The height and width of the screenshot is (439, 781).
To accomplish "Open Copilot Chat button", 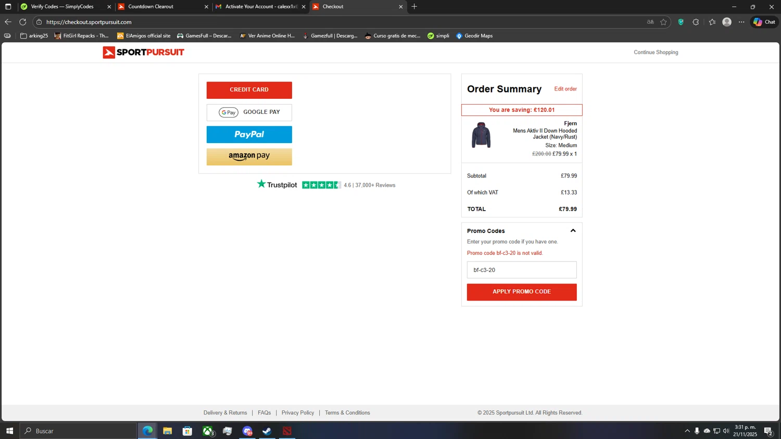I will [x=764, y=22].
